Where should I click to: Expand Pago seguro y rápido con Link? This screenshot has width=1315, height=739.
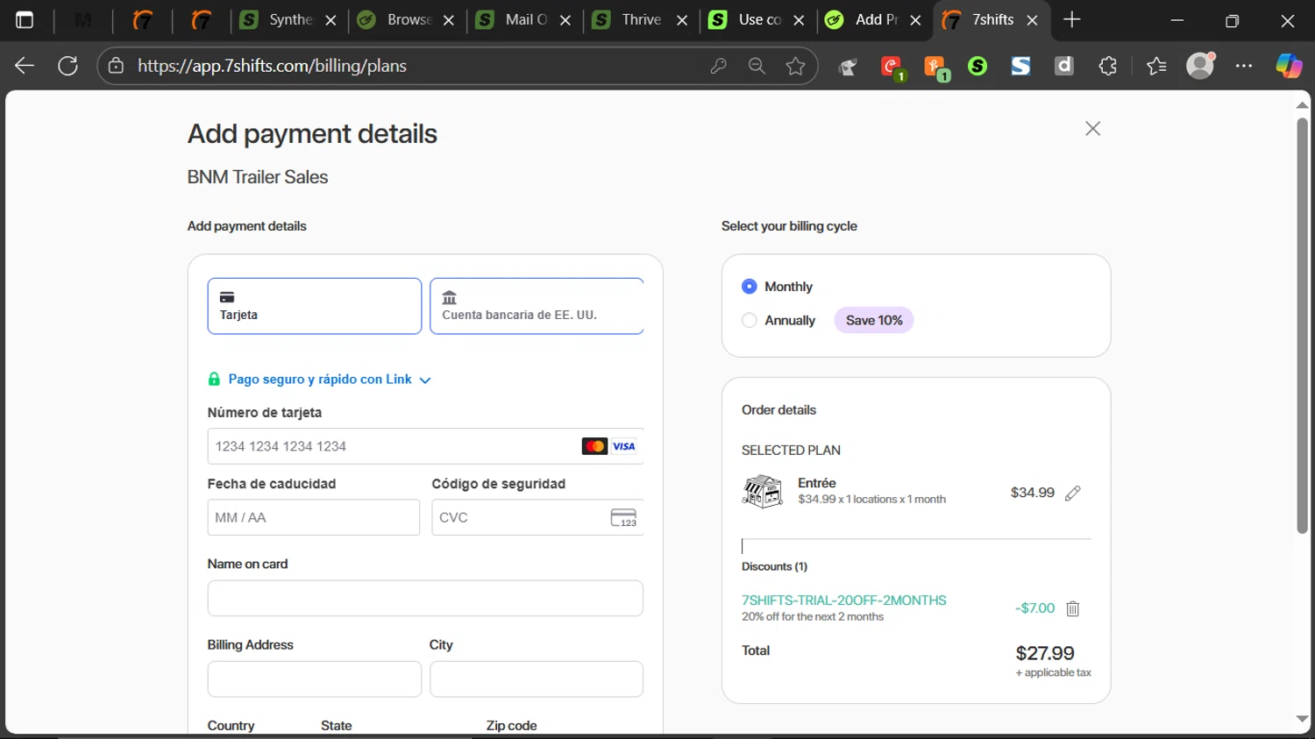coord(320,380)
